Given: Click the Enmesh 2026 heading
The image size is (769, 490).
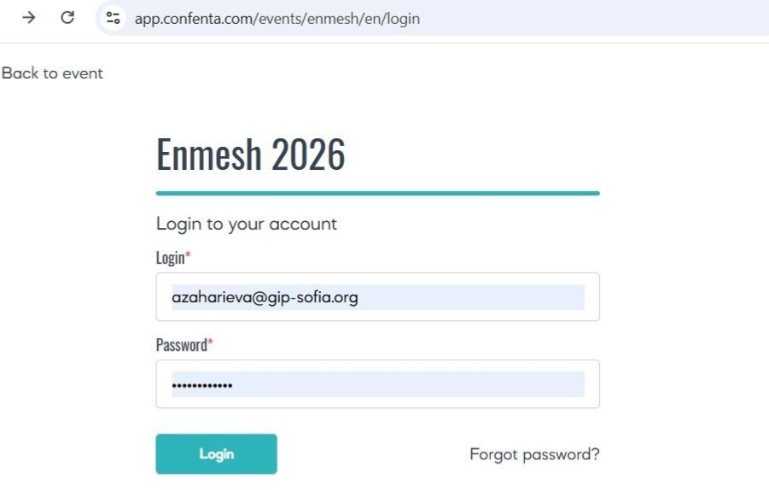Looking at the screenshot, I should (x=251, y=155).
